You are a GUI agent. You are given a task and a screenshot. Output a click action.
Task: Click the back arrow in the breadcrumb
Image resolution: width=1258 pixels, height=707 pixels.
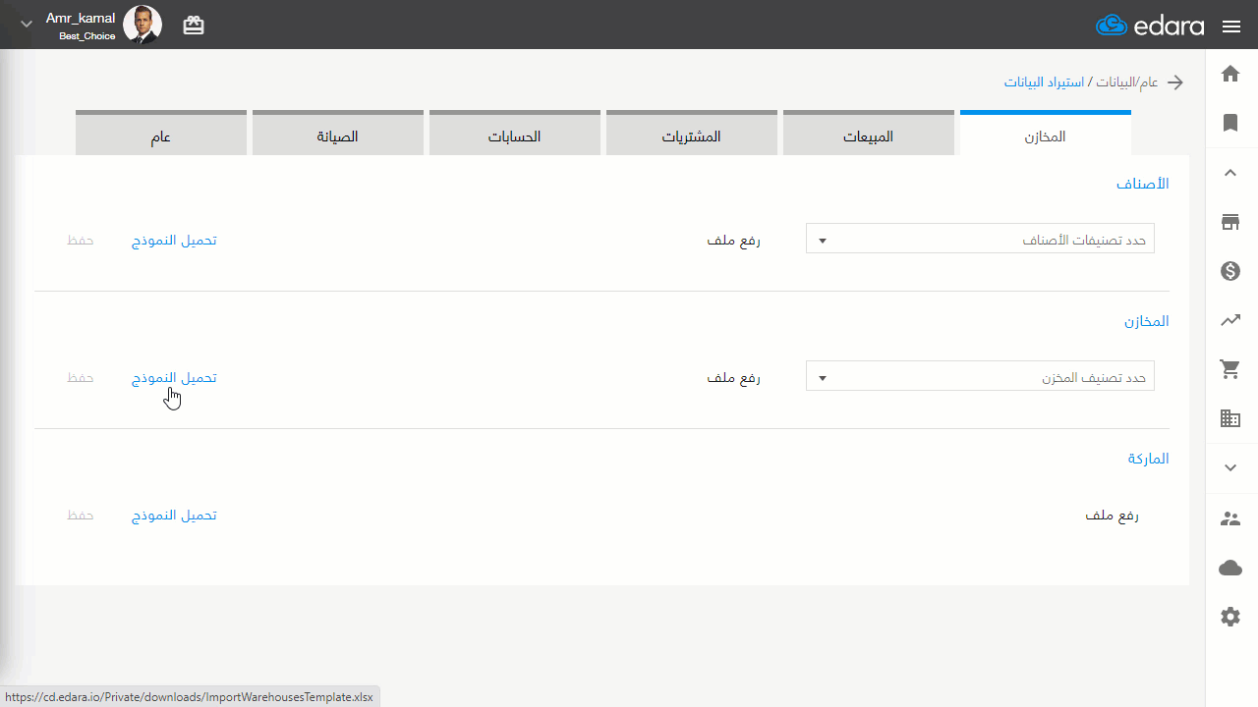1174,82
